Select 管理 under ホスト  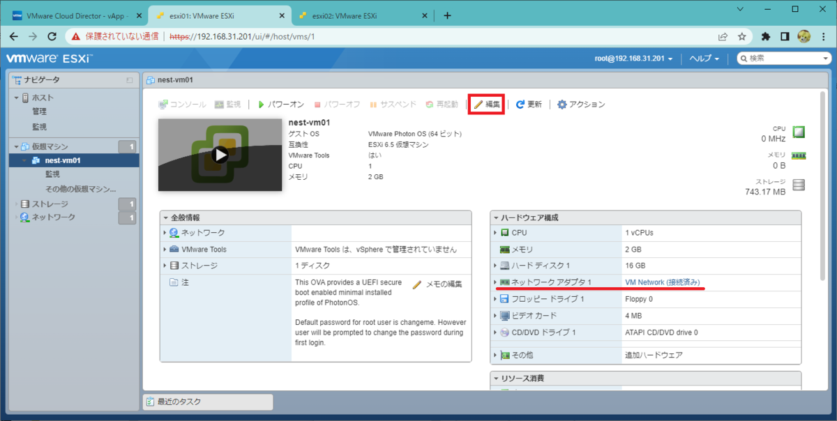click(39, 112)
